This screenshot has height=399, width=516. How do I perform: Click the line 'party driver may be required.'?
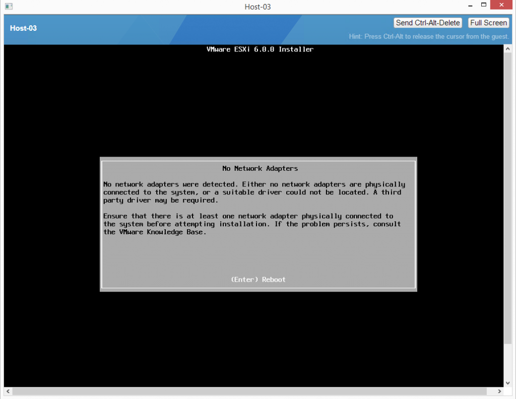tap(161, 201)
